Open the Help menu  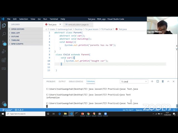pyautogui.click(x=63, y=19)
